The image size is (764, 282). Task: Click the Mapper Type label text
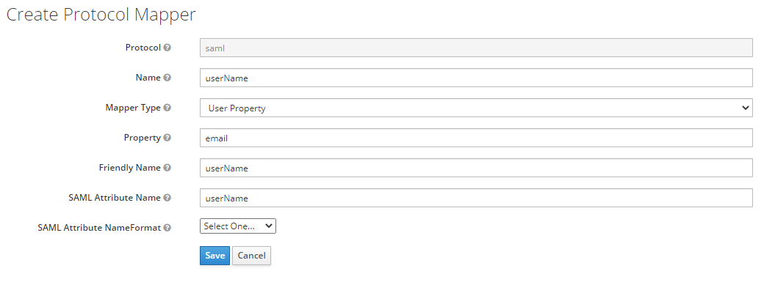pyautogui.click(x=133, y=108)
